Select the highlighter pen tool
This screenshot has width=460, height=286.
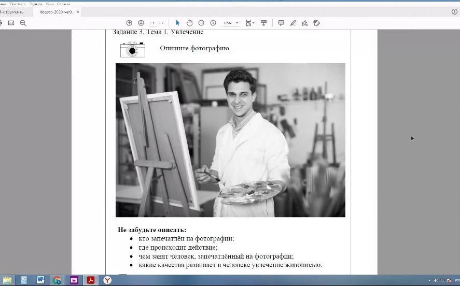[x=293, y=23]
